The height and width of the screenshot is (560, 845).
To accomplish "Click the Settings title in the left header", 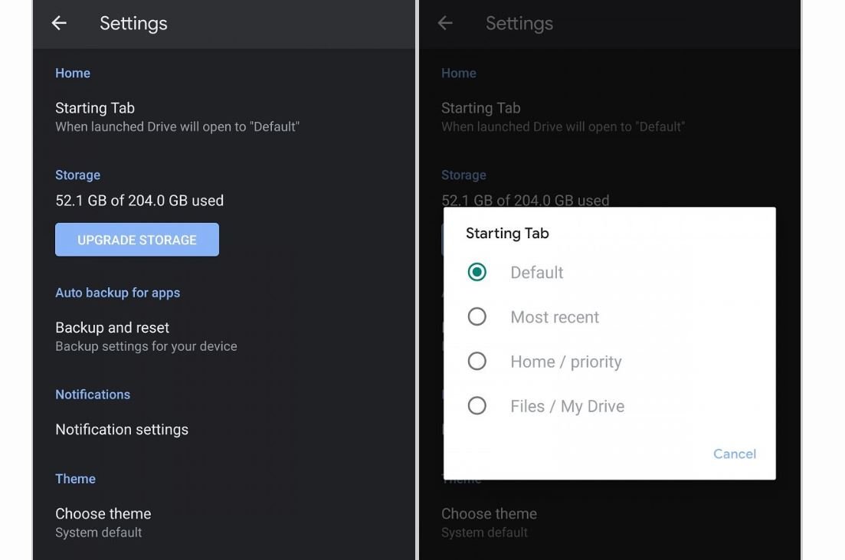I will point(133,23).
